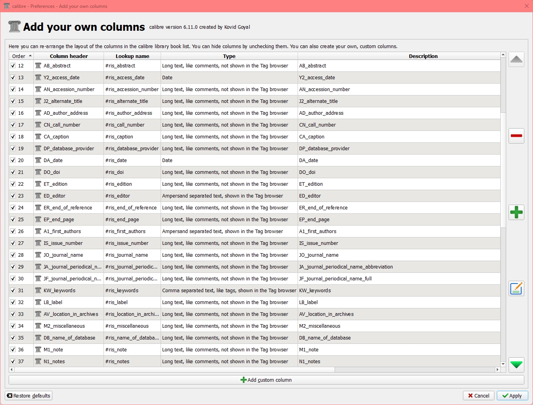The width and height of the screenshot is (533, 405).
Task: Toggle checkbox for order 33
Action: pyautogui.click(x=13, y=314)
